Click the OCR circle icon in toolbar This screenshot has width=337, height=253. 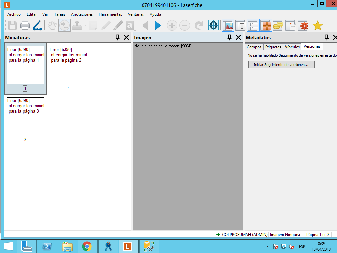pos(214,25)
